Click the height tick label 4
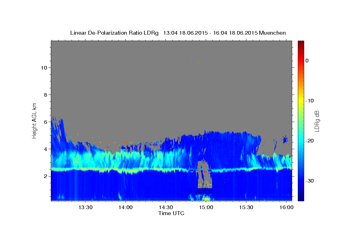Image resolution: width=361 pixels, height=241 pixels. point(45,149)
